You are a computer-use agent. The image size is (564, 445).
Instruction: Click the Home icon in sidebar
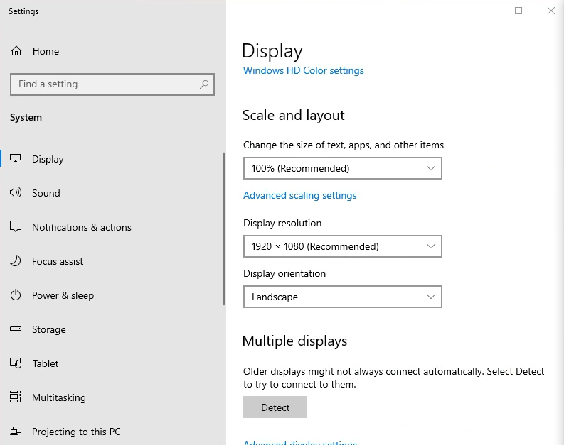click(x=16, y=51)
